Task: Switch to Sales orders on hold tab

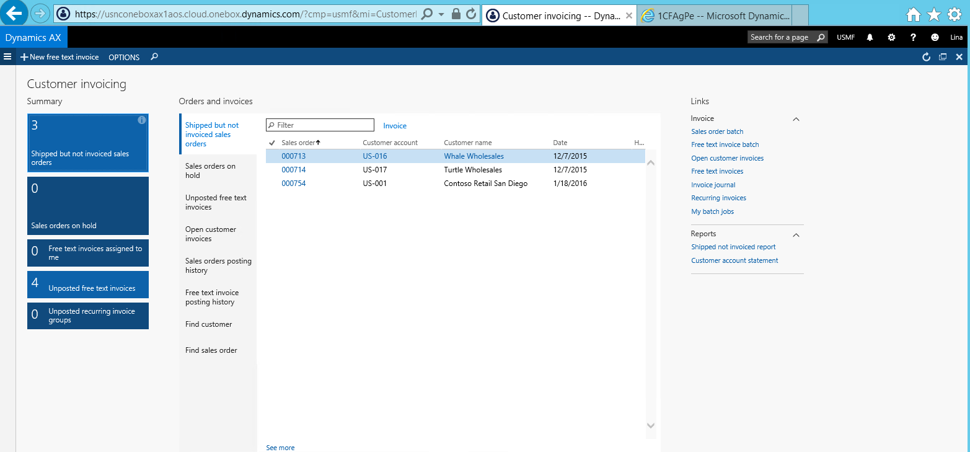Action: coord(211,171)
